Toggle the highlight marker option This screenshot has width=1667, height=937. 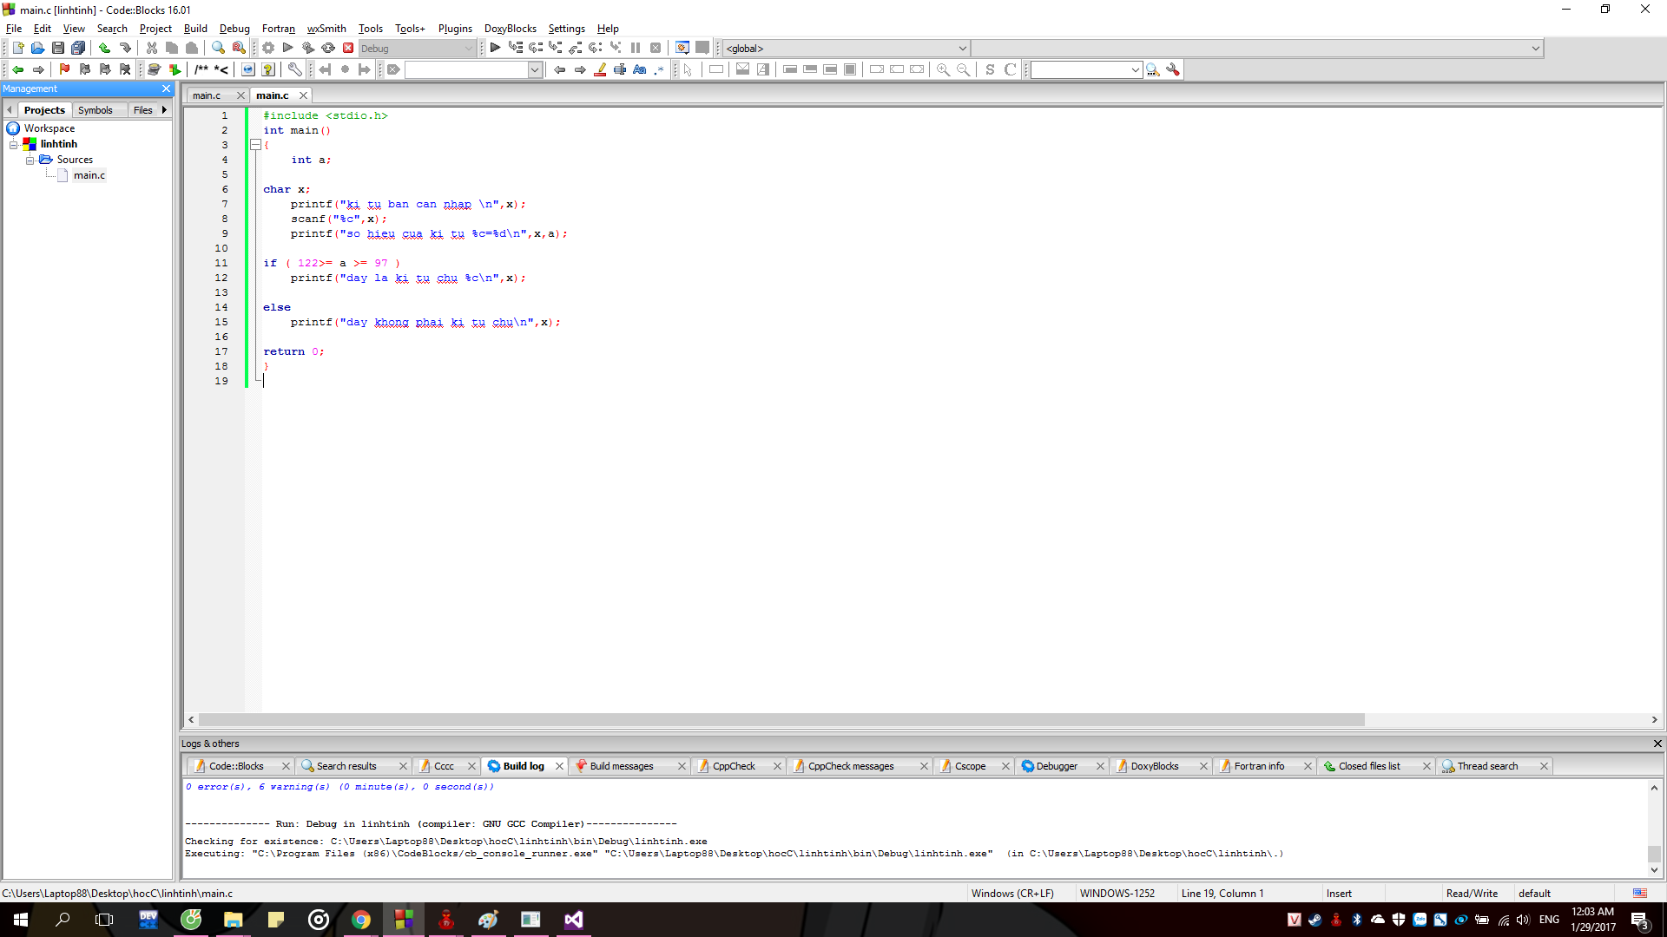(x=600, y=69)
